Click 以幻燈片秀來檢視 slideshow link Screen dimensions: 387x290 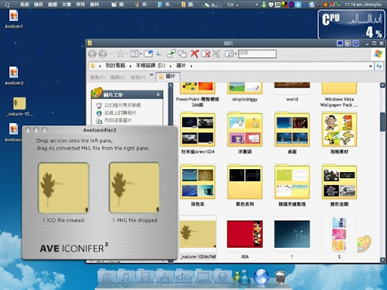(122, 105)
